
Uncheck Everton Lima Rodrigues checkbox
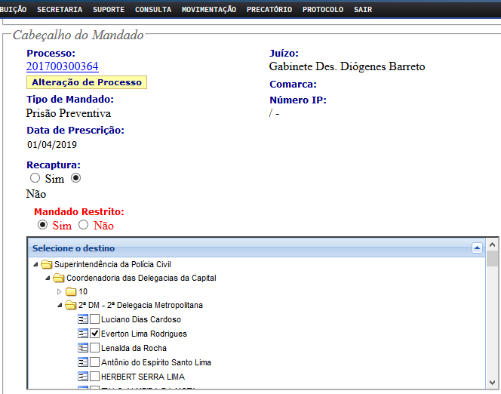(x=95, y=334)
